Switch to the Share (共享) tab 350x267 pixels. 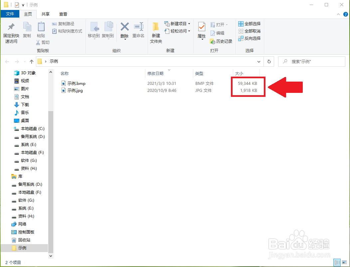[46, 14]
